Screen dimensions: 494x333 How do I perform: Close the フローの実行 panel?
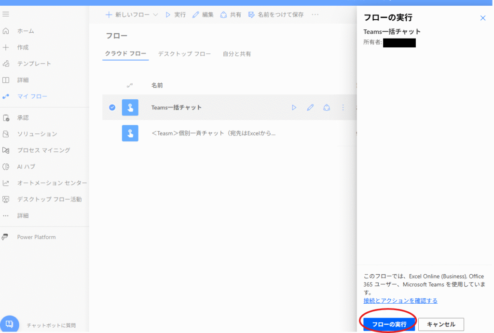coord(482,18)
